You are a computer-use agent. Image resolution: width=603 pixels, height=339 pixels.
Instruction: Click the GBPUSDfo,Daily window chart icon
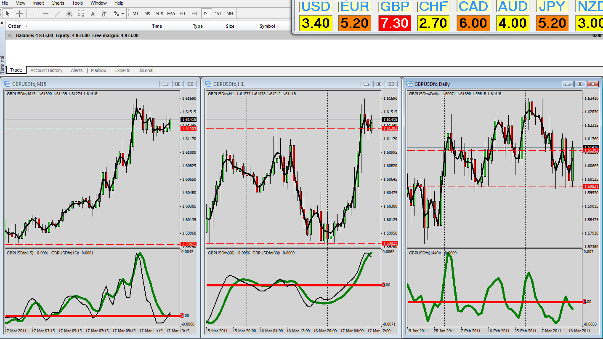(x=409, y=84)
